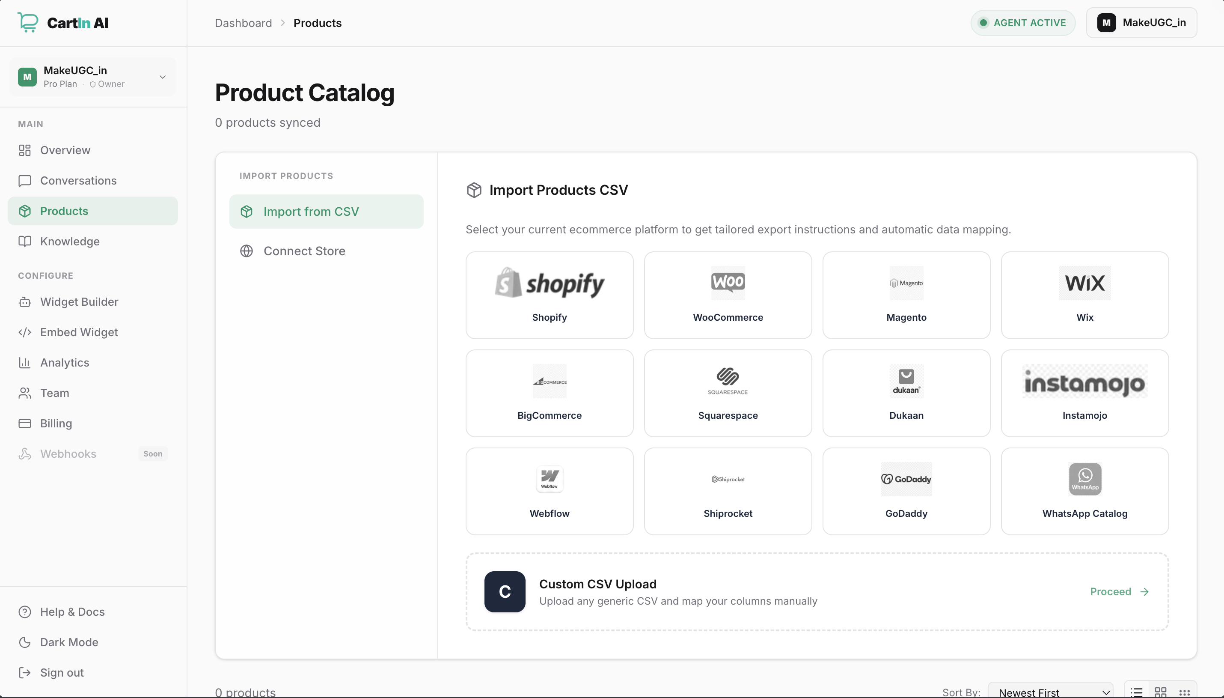Choose the Dukaan platform card
The image size is (1224, 698).
906,394
